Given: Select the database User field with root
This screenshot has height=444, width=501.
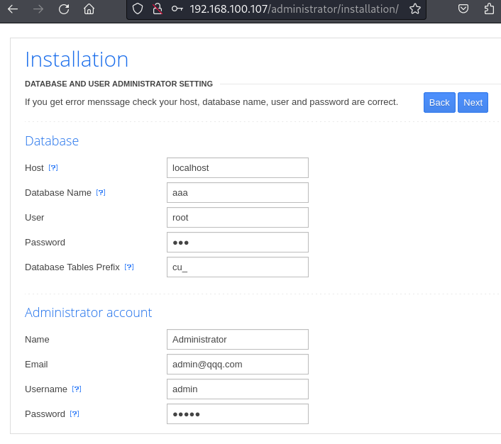Looking at the screenshot, I should pyautogui.click(x=237, y=218).
